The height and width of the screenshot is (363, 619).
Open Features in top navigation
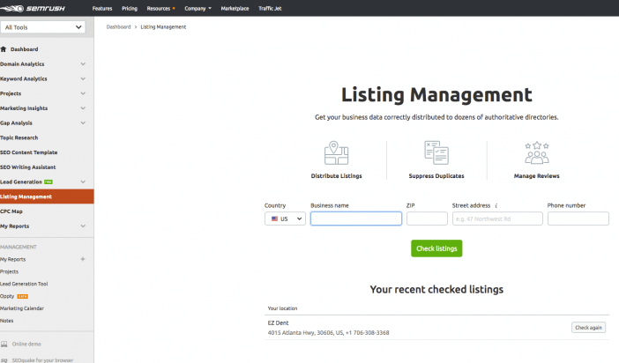click(102, 8)
